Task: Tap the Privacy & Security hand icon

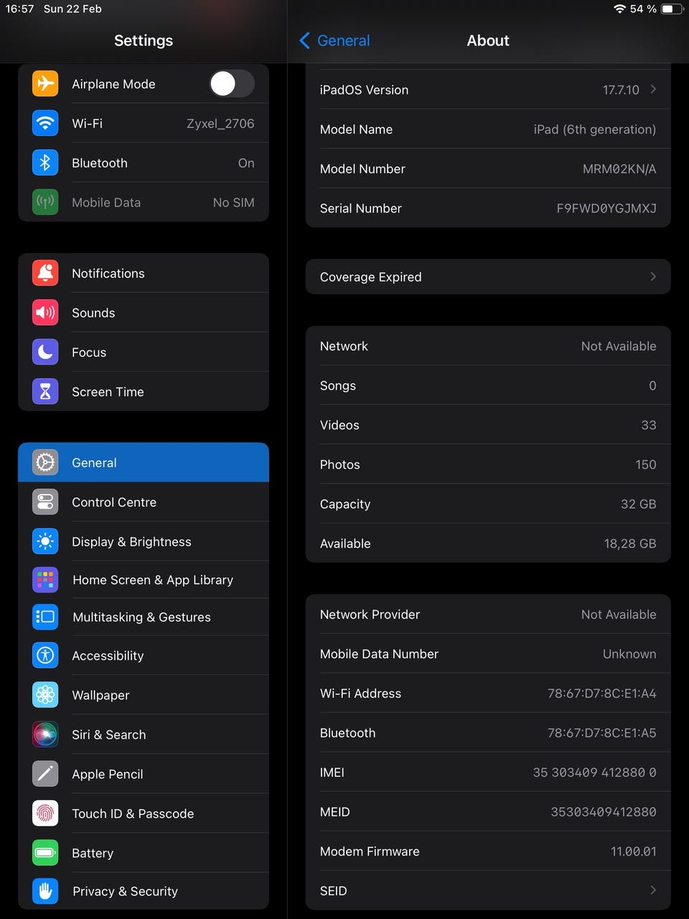Action: point(45,891)
